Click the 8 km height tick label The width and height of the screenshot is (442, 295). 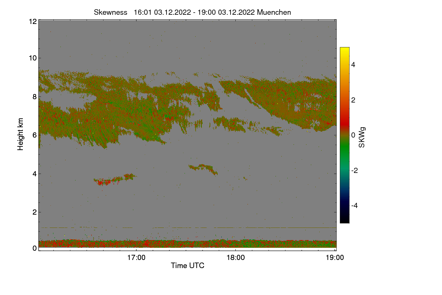coord(34,97)
